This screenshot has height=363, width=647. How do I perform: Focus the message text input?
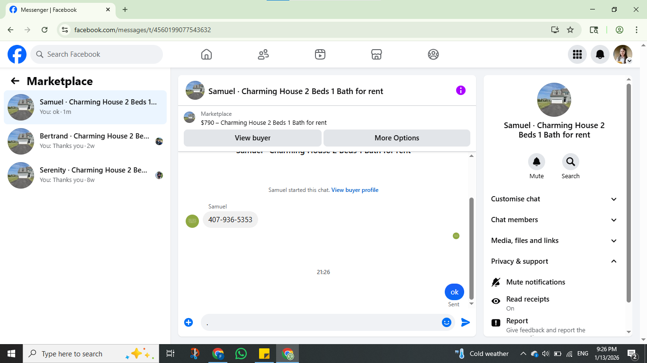321,322
